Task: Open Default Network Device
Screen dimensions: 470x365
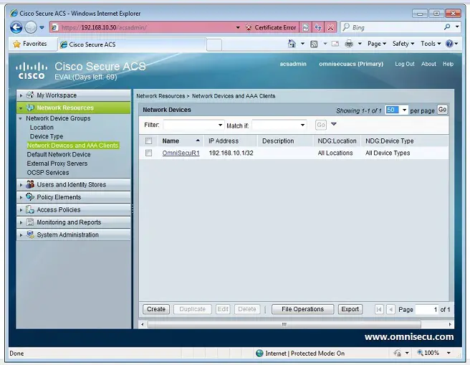Action: 59,154
